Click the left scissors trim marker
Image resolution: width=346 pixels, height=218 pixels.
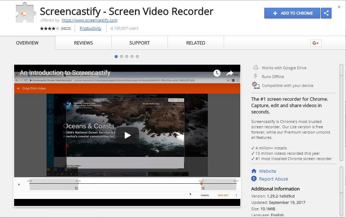click(x=76, y=188)
